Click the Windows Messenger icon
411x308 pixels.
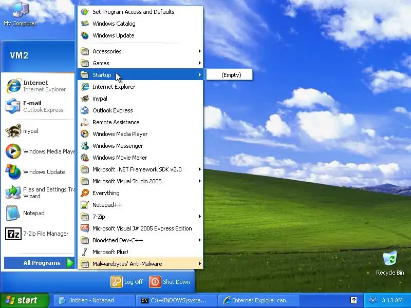coord(85,146)
